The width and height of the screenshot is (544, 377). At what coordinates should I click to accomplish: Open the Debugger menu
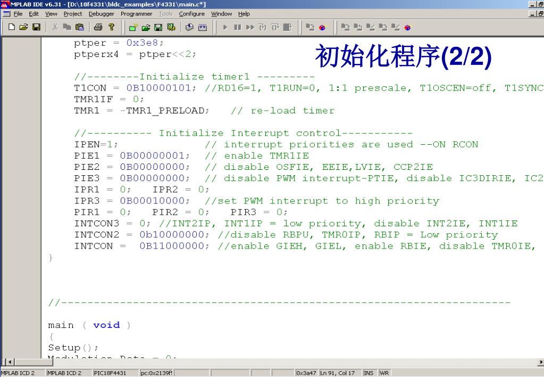pos(102,14)
